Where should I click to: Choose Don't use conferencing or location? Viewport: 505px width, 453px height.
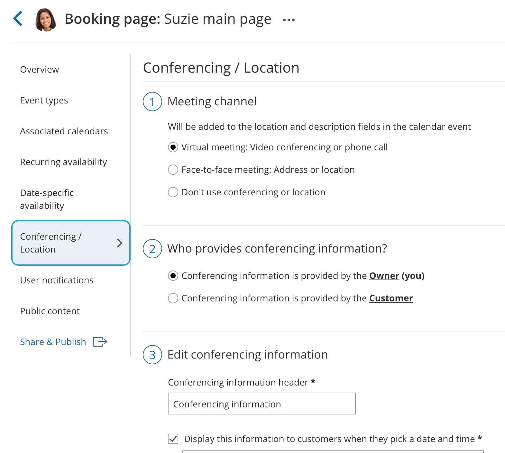coord(173,192)
